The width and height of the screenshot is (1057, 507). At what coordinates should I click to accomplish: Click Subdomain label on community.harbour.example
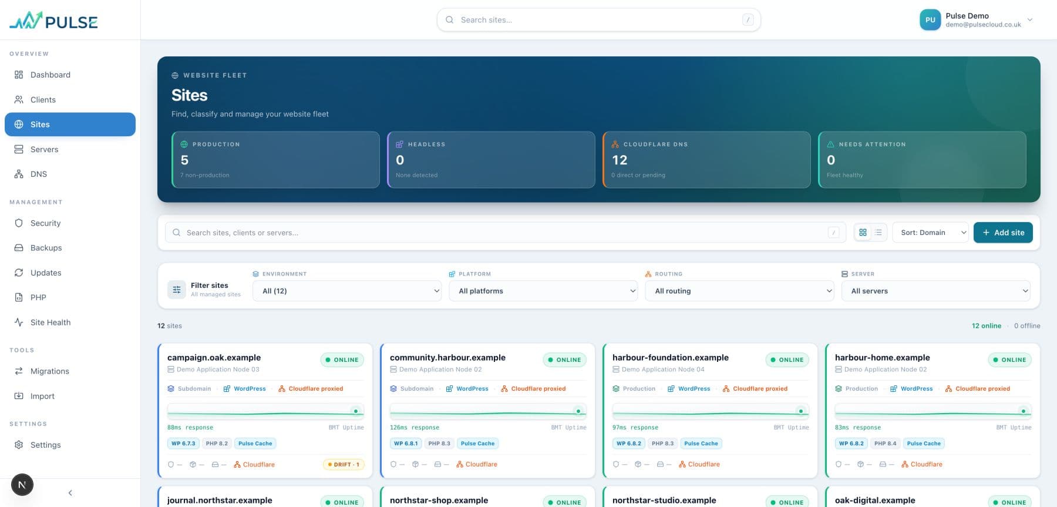click(x=412, y=389)
